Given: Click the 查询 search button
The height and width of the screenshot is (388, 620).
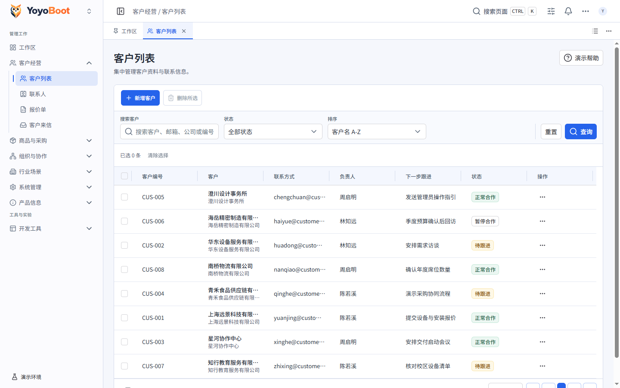Looking at the screenshot, I should [x=581, y=131].
